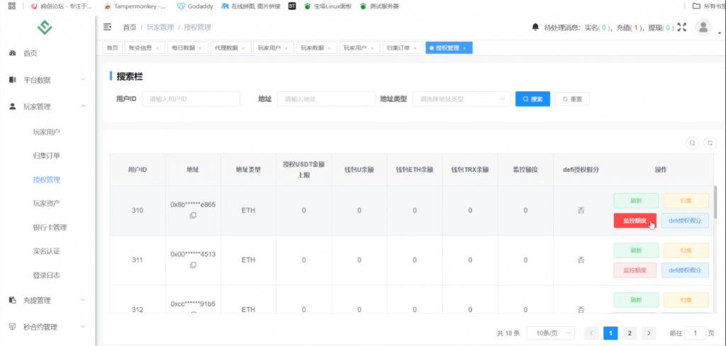Copy address of user 311 via copy icon
Image resolution: width=726 pixels, height=346 pixels.
(x=193, y=265)
